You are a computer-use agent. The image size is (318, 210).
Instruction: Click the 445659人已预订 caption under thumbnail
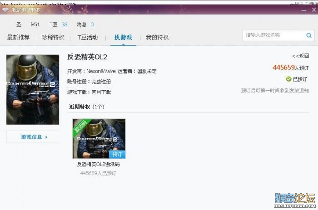99,173
